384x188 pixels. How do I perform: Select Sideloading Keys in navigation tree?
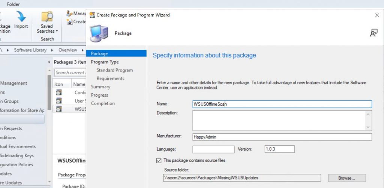(x=17, y=155)
